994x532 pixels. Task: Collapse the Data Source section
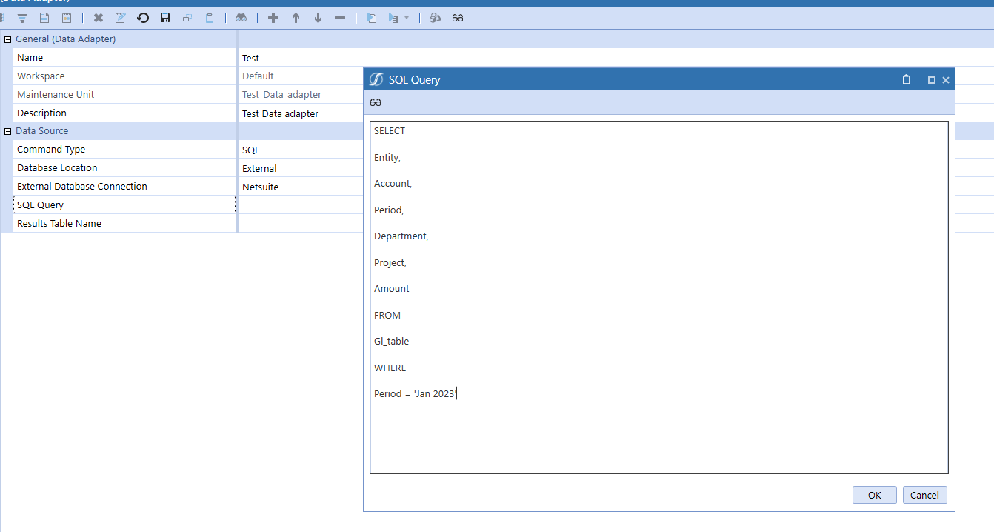click(8, 131)
